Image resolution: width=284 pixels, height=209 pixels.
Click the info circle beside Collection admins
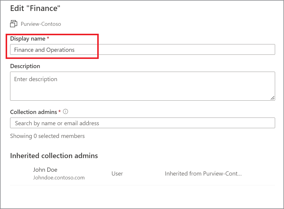pyautogui.click(x=66, y=112)
